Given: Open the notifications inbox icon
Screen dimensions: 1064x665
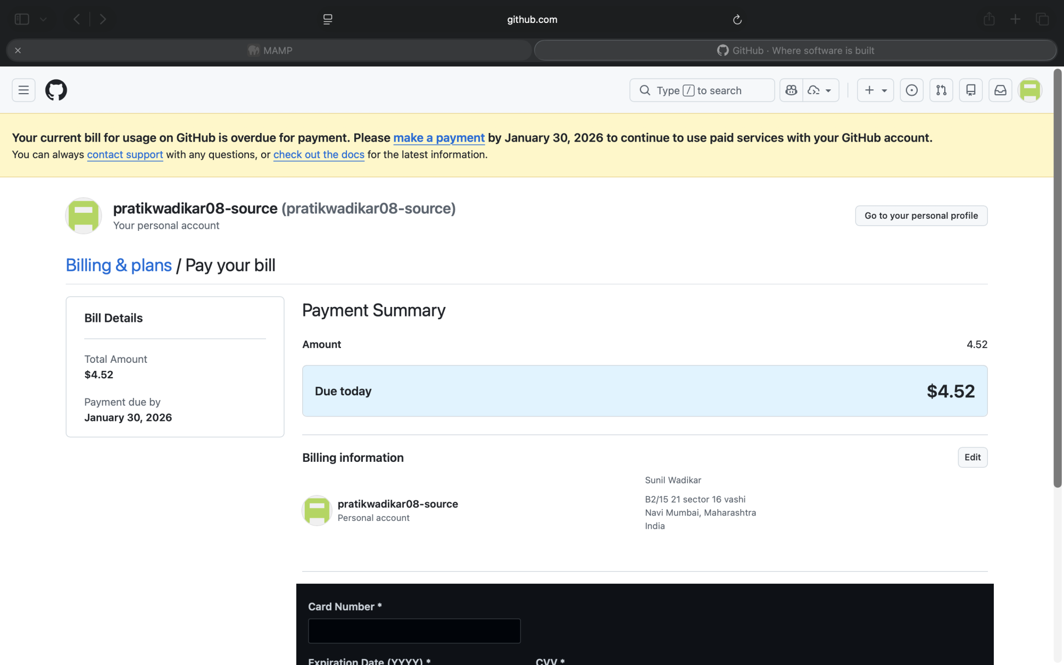Looking at the screenshot, I should click(x=1000, y=90).
